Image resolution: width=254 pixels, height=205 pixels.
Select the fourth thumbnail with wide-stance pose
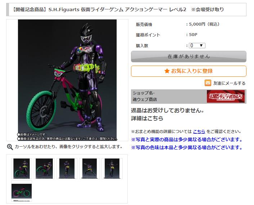(x=90, y=169)
